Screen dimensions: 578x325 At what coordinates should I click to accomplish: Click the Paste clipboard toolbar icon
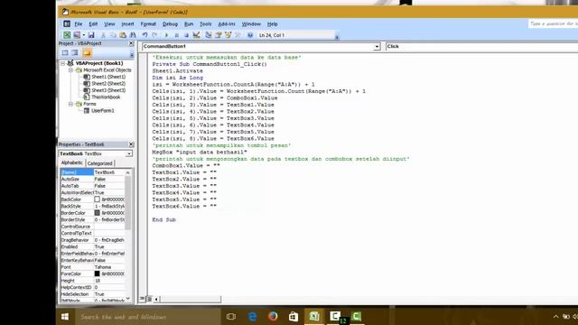coord(123,35)
